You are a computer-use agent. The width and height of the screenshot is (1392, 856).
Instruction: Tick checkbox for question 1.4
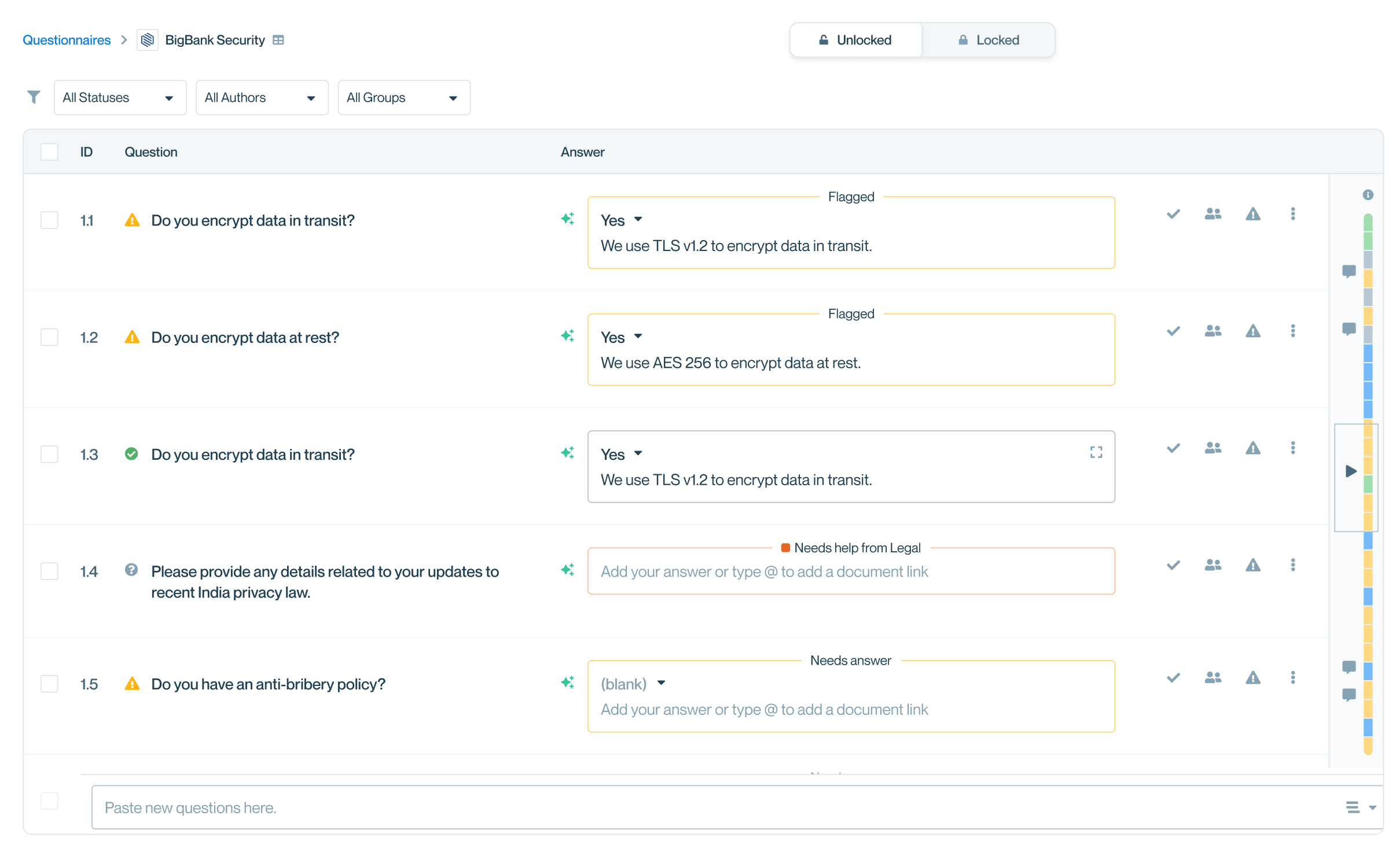49,571
